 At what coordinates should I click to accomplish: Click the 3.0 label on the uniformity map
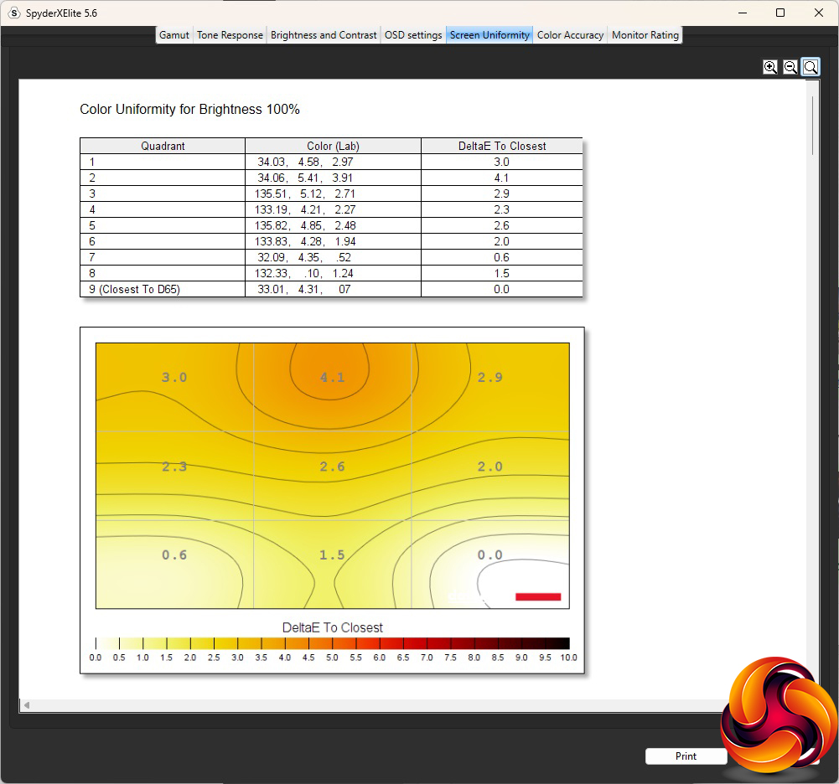click(174, 377)
